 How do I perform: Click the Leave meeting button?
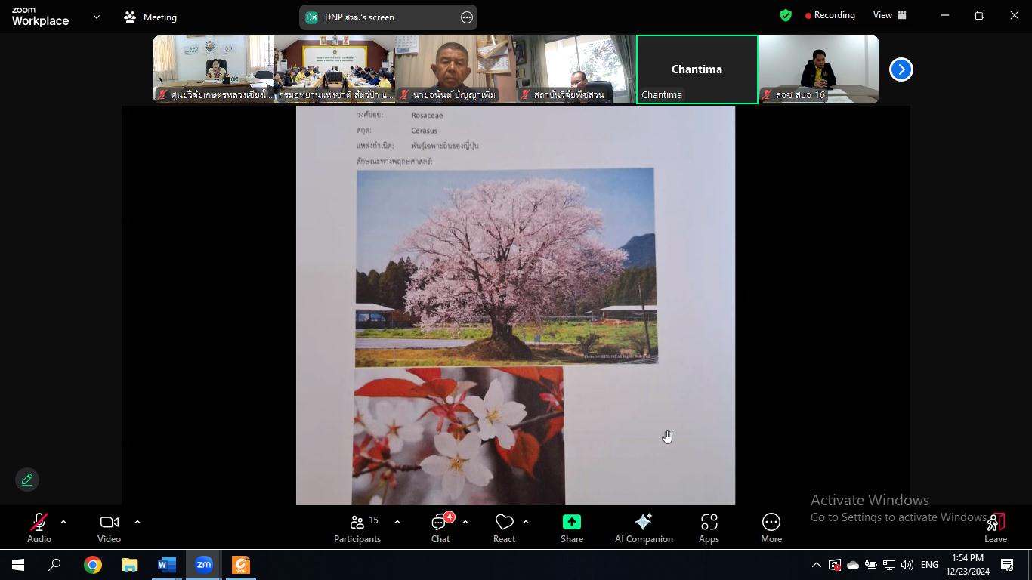pyautogui.click(x=996, y=528)
